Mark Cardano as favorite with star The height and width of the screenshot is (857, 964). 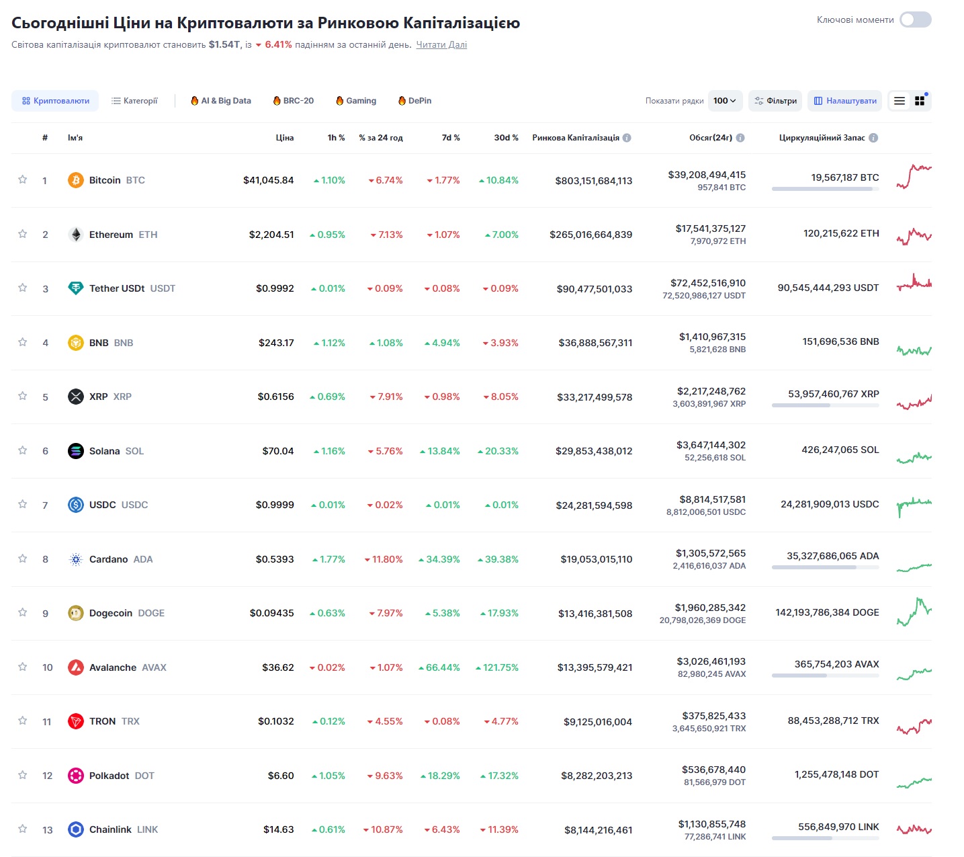click(x=23, y=559)
